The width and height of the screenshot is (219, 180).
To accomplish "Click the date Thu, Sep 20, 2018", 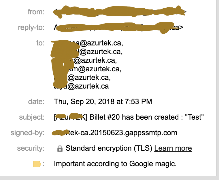I will (x=103, y=102).
